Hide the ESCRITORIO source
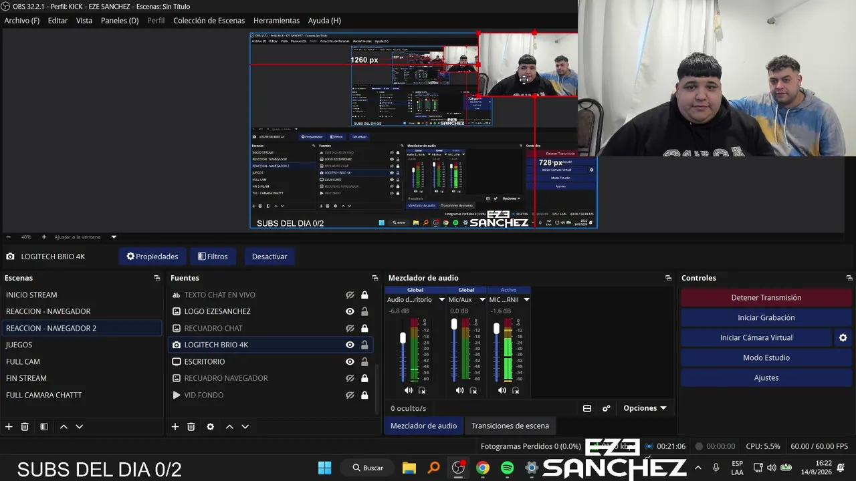Viewport: 856px width, 481px height. coord(350,361)
